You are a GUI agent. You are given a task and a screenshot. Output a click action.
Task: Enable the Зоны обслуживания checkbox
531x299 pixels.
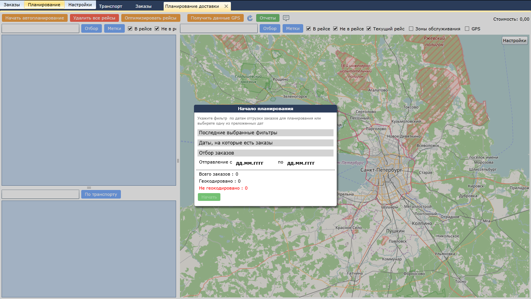point(411,29)
